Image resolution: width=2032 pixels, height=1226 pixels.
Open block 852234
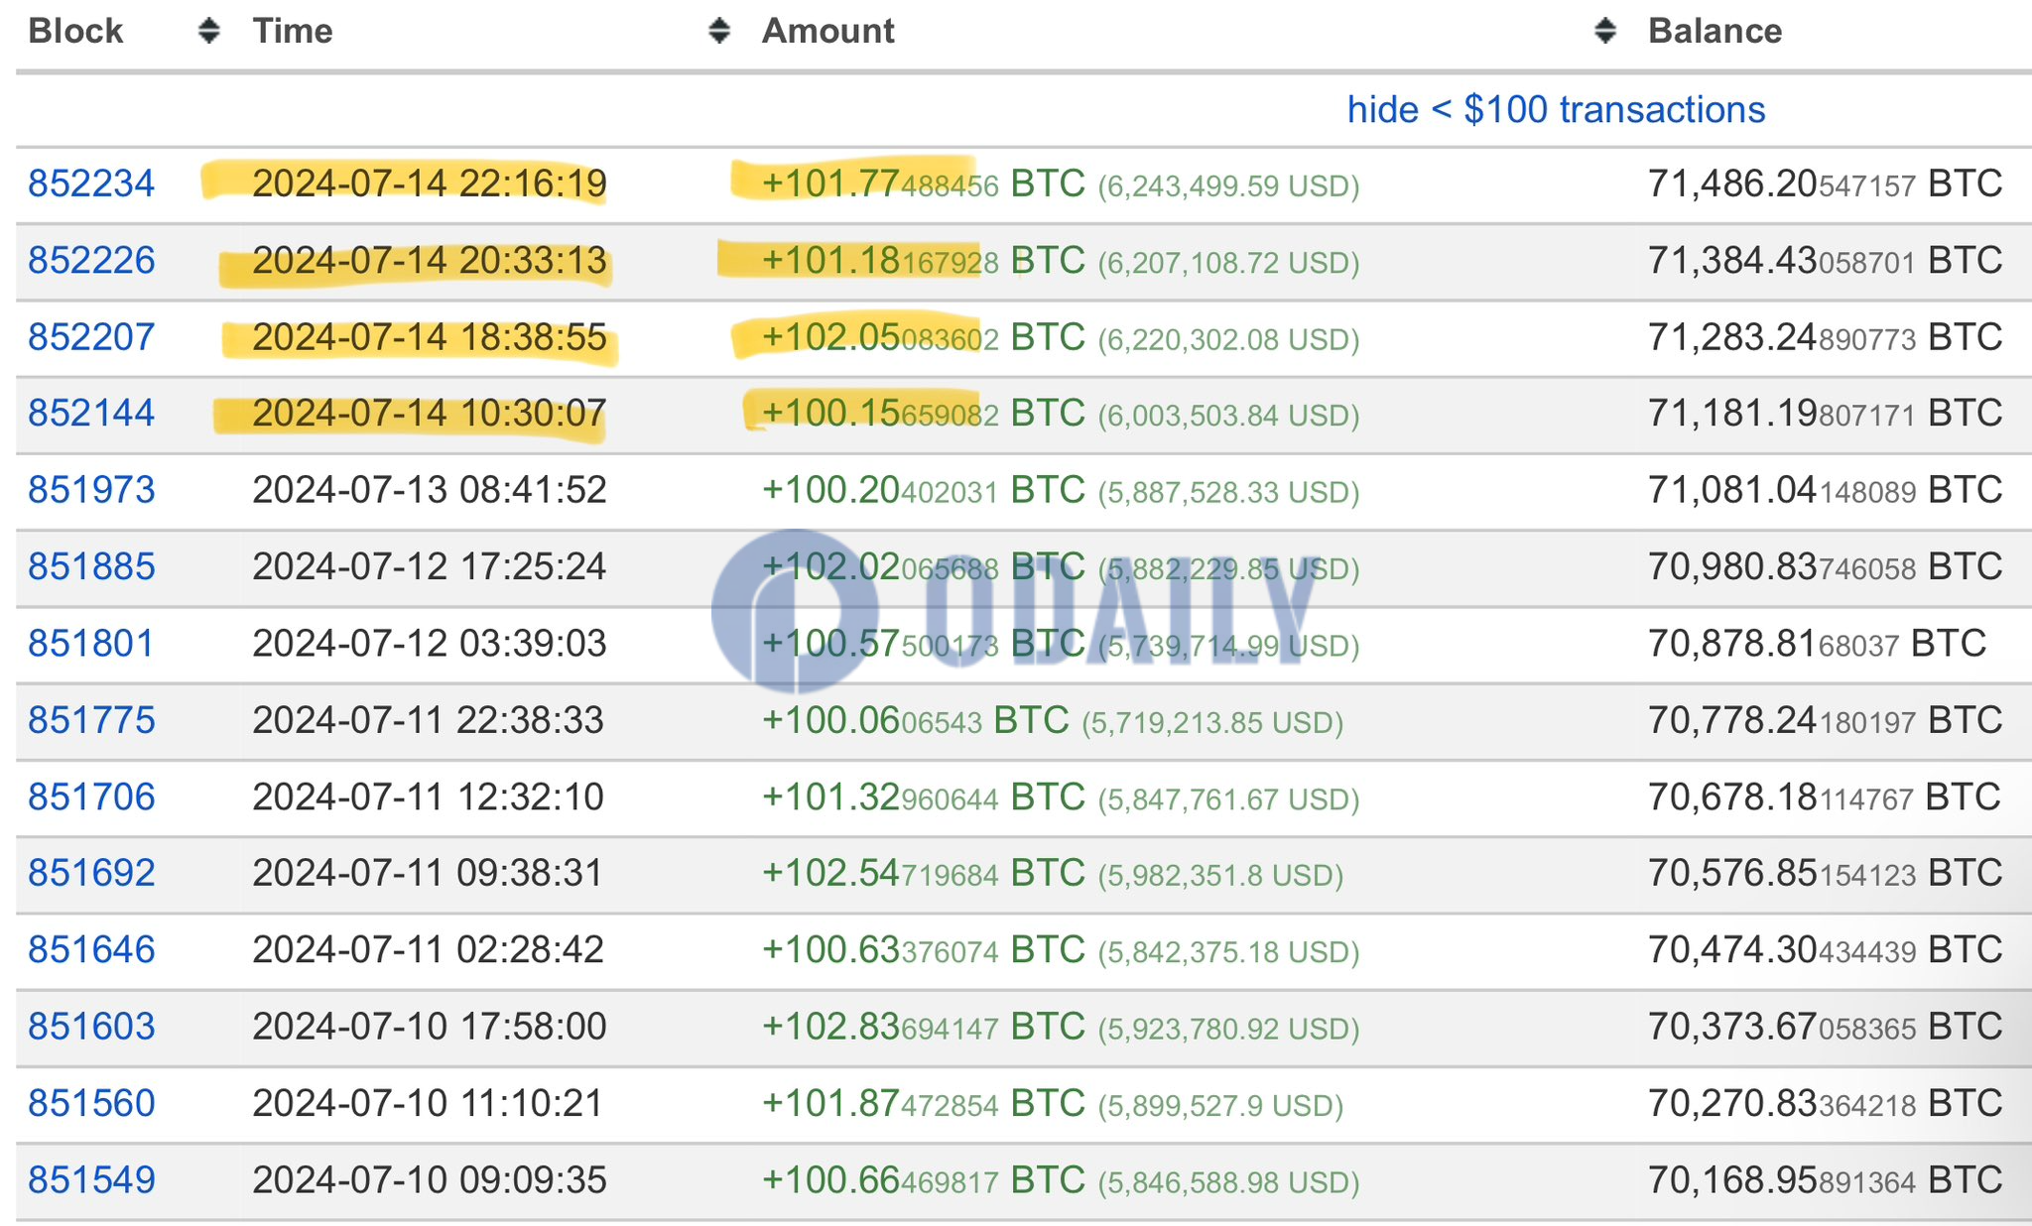point(91,184)
